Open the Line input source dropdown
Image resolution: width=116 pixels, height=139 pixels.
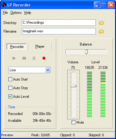click(48, 70)
